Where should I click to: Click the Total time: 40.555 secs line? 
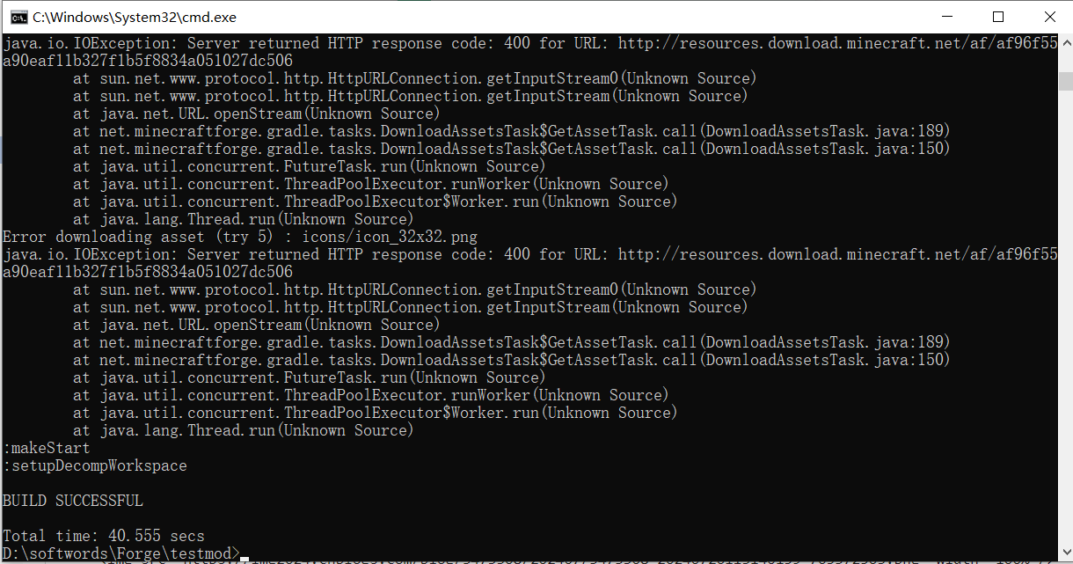click(x=104, y=536)
